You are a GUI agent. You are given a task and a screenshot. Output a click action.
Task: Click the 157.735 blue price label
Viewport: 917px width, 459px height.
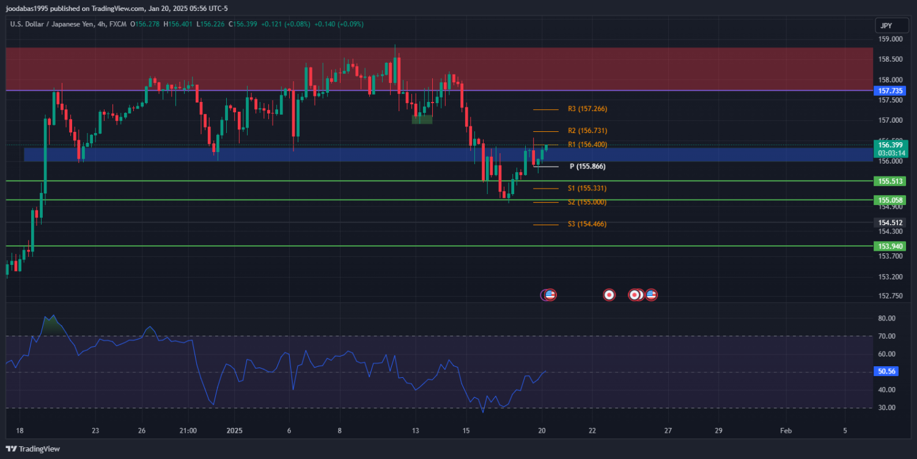890,90
